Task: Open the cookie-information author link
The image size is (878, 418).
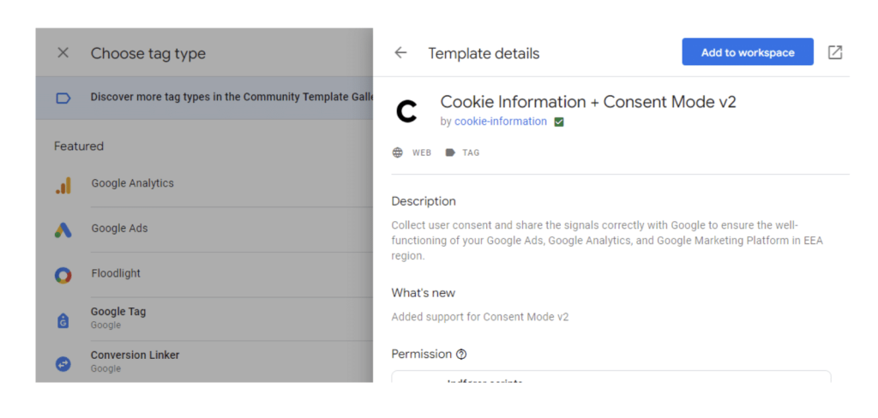Action: [500, 122]
